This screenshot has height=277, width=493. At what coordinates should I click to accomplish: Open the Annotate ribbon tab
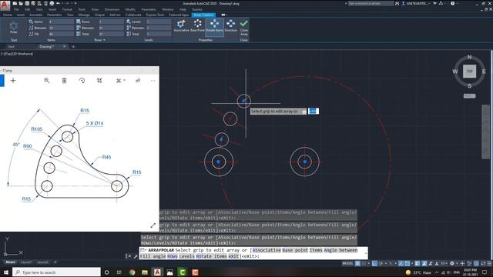point(35,15)
